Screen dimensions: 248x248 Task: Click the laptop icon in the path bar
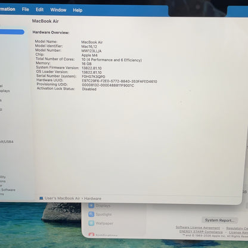(41, 198)
